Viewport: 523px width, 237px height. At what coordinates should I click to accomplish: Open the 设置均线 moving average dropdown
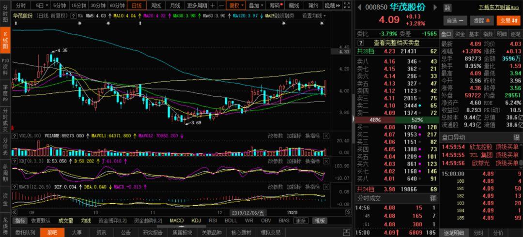click(314, 15)
